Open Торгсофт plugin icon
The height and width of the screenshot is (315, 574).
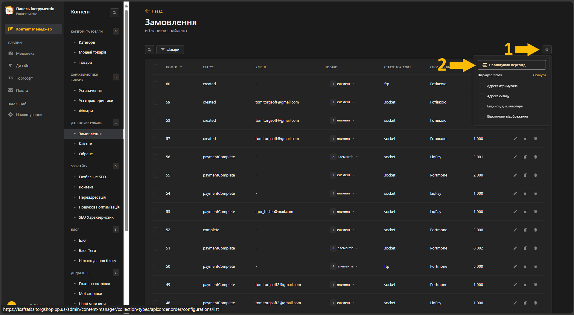[10, 78]
